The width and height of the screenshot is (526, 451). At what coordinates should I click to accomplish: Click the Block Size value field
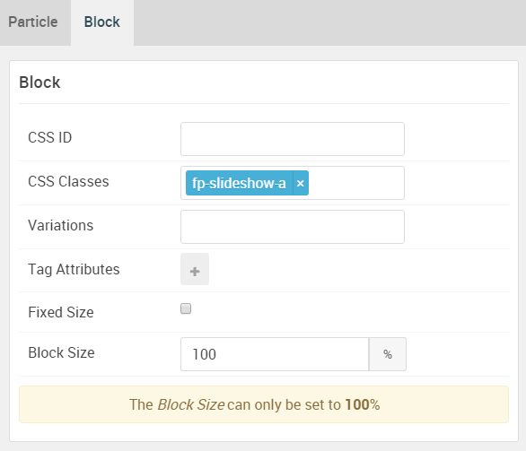[x=275, y=354]
